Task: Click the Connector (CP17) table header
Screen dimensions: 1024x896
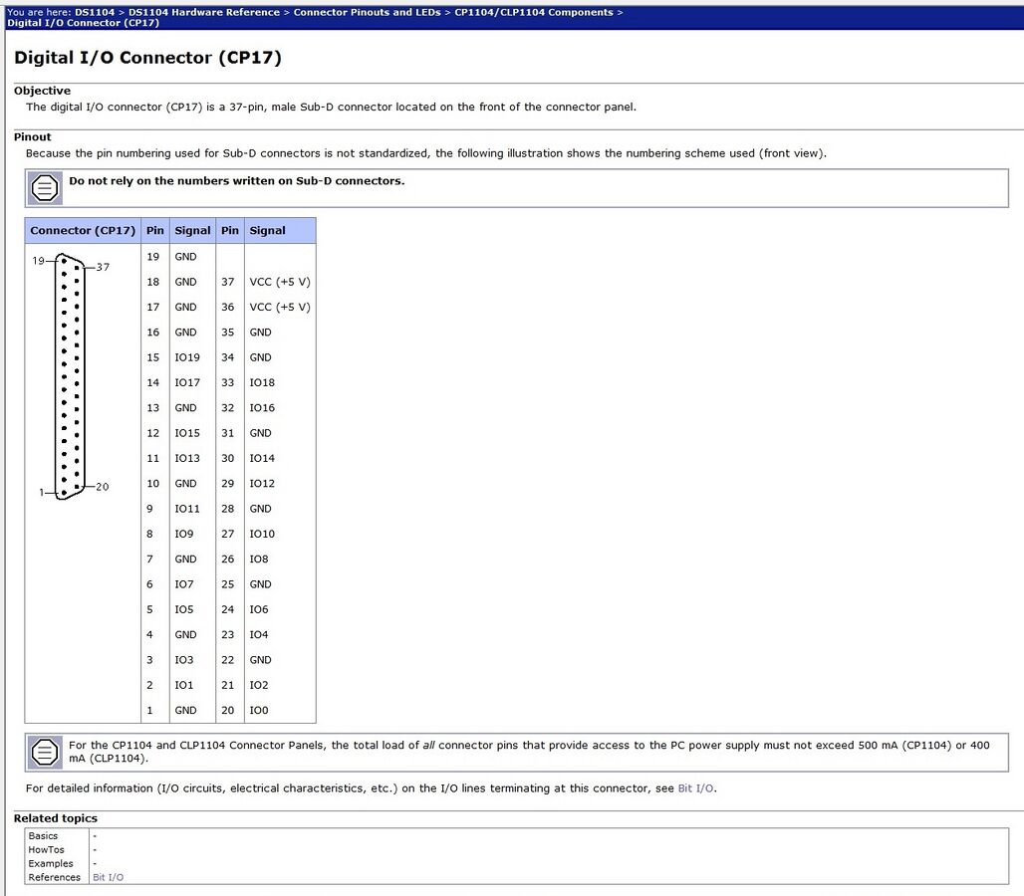Action: [x=83, y=231]
